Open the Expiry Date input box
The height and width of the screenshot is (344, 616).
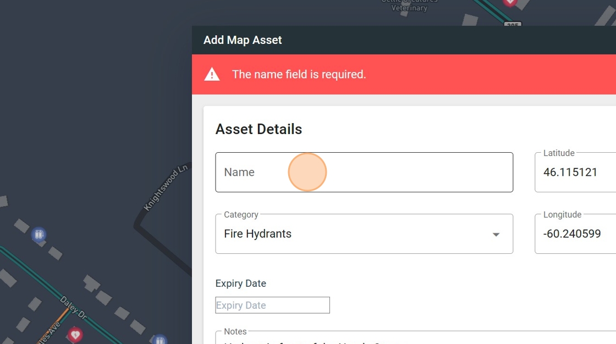[x=272, y=306]
